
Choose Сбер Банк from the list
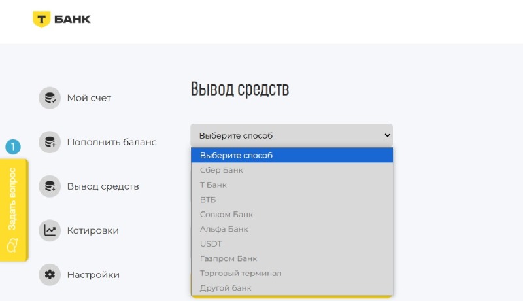[x=292, y=170]
